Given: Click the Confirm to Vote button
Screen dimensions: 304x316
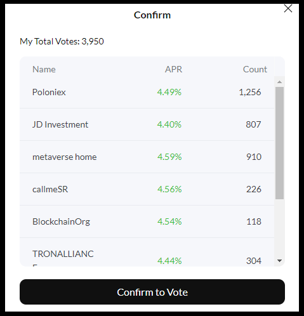Looking at the screenshot, I should click(152, 292).
